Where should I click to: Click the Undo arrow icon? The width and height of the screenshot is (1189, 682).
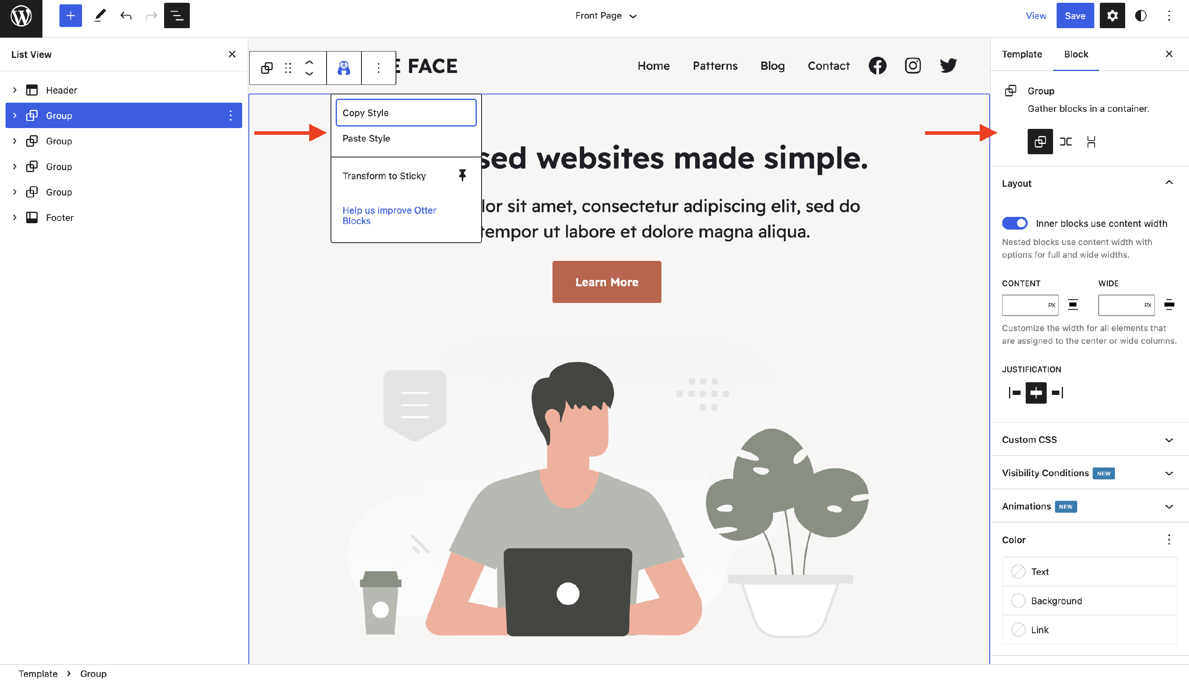point(126,15)
